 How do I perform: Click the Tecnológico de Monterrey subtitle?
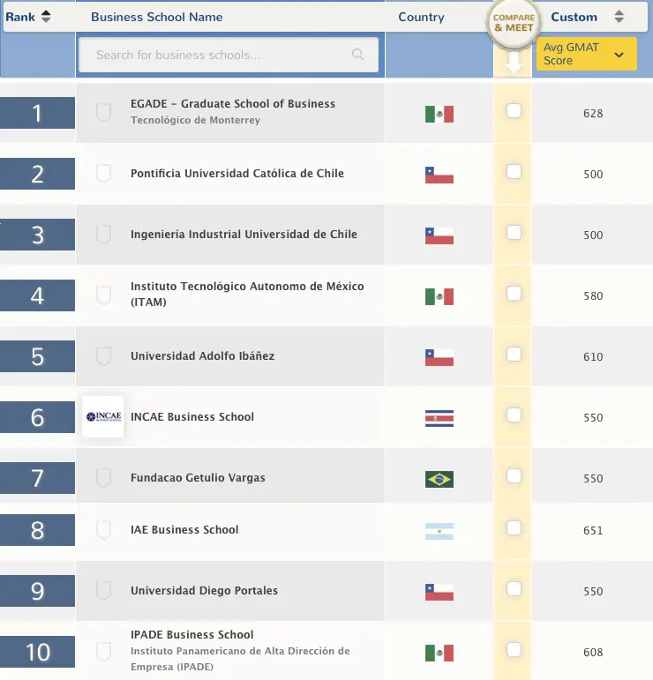click(x=195, y=120)
